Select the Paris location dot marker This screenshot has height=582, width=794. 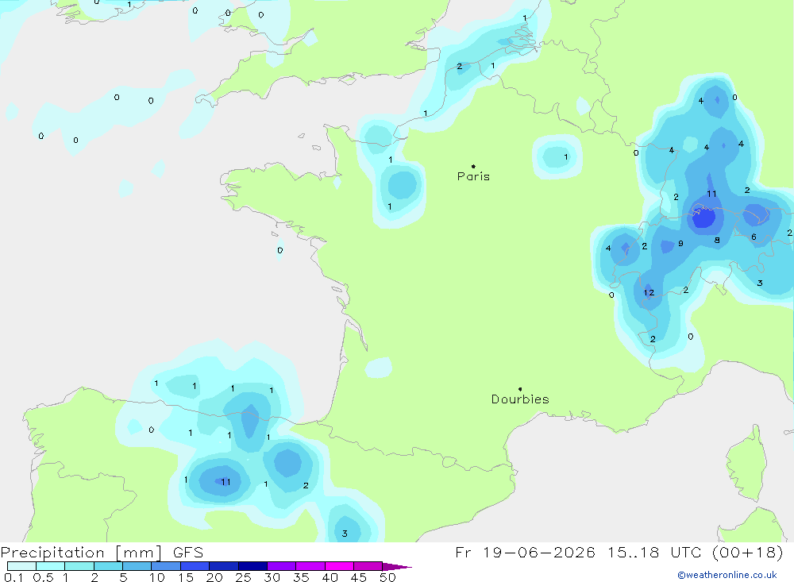[473, 166]
